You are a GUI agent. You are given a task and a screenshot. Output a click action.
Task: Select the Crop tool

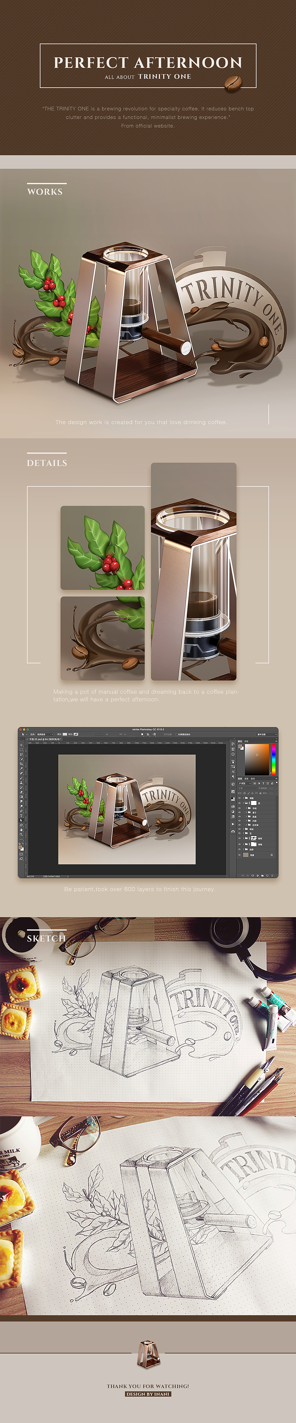coord(21,764)
